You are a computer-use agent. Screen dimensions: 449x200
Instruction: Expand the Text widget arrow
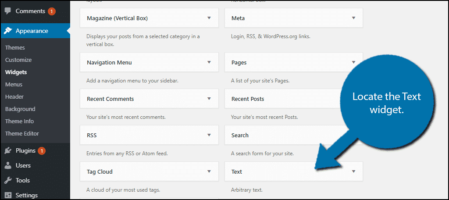[353, 172]
